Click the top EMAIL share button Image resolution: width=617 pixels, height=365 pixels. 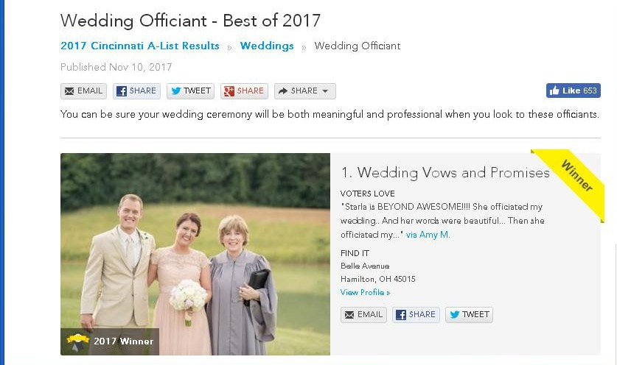point(83,91)
